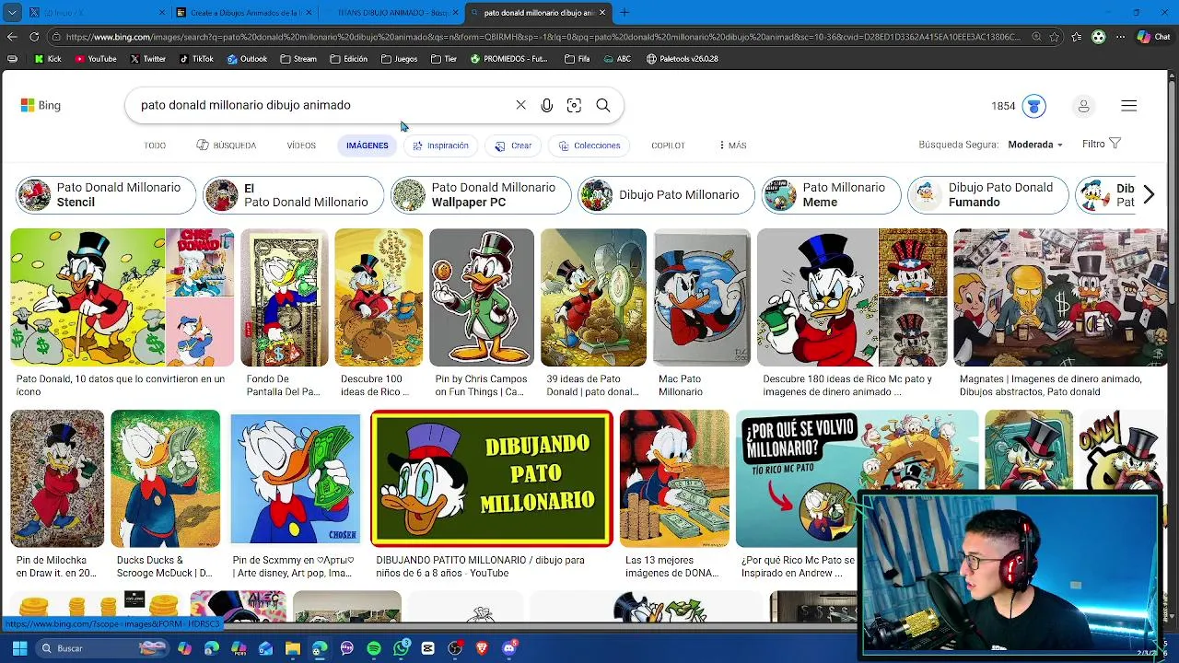Switch to the Create a Dibujos Animados browser tab

tap(243, 13)
